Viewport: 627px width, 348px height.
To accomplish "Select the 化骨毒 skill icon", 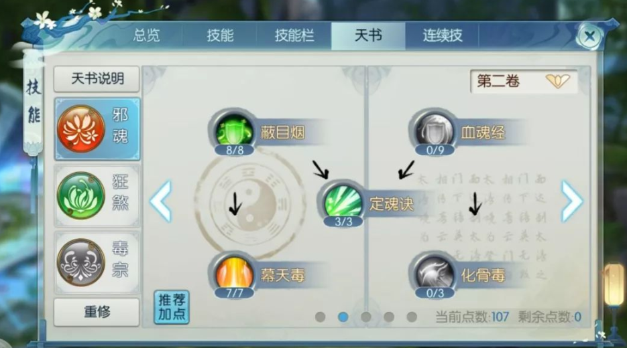I will point(435,273).
